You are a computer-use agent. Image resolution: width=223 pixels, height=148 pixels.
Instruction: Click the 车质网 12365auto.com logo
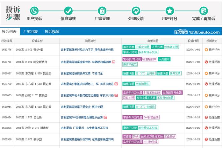(x=197, y=32)
